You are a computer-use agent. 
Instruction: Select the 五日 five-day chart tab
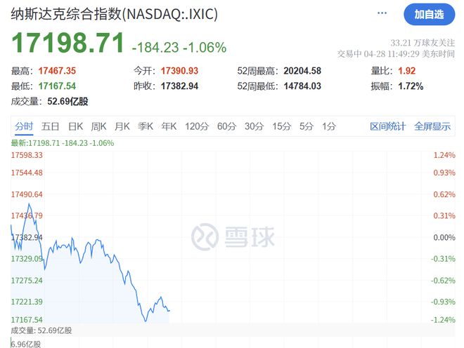click(x=50, y=126)
